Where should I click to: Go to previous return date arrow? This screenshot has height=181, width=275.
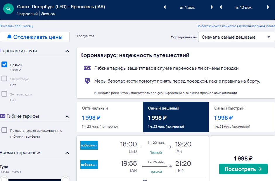coord(221,7)
